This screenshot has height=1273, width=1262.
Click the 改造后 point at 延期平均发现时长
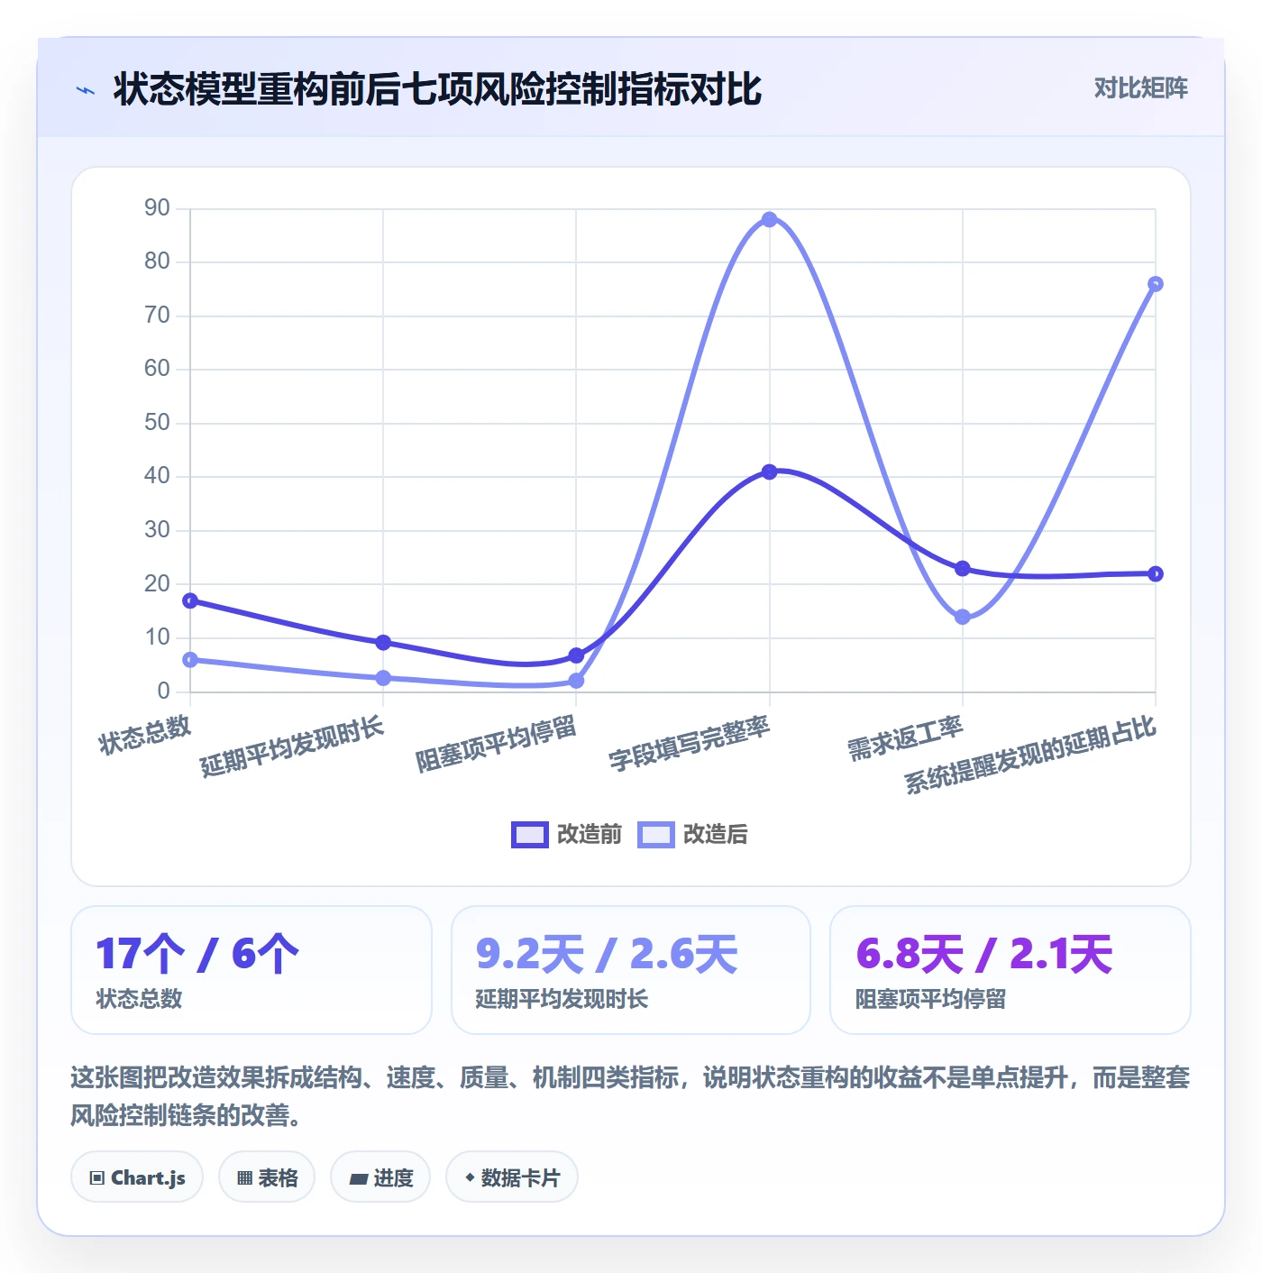click(x=383, y=678)
